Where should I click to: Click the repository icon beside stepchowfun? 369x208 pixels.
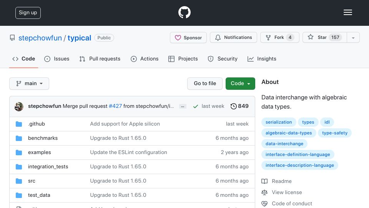[x=12, y=38]
